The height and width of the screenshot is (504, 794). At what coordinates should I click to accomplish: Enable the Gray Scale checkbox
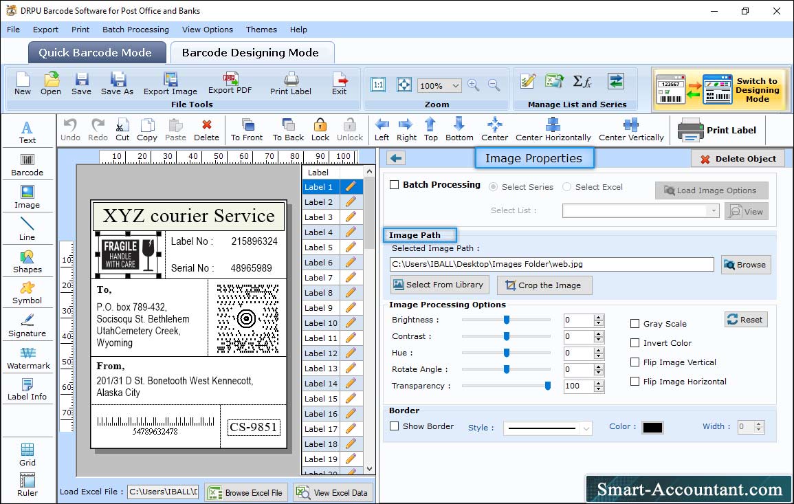[635, 324]
